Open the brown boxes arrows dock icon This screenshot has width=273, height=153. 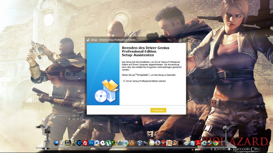pos(132,143)
